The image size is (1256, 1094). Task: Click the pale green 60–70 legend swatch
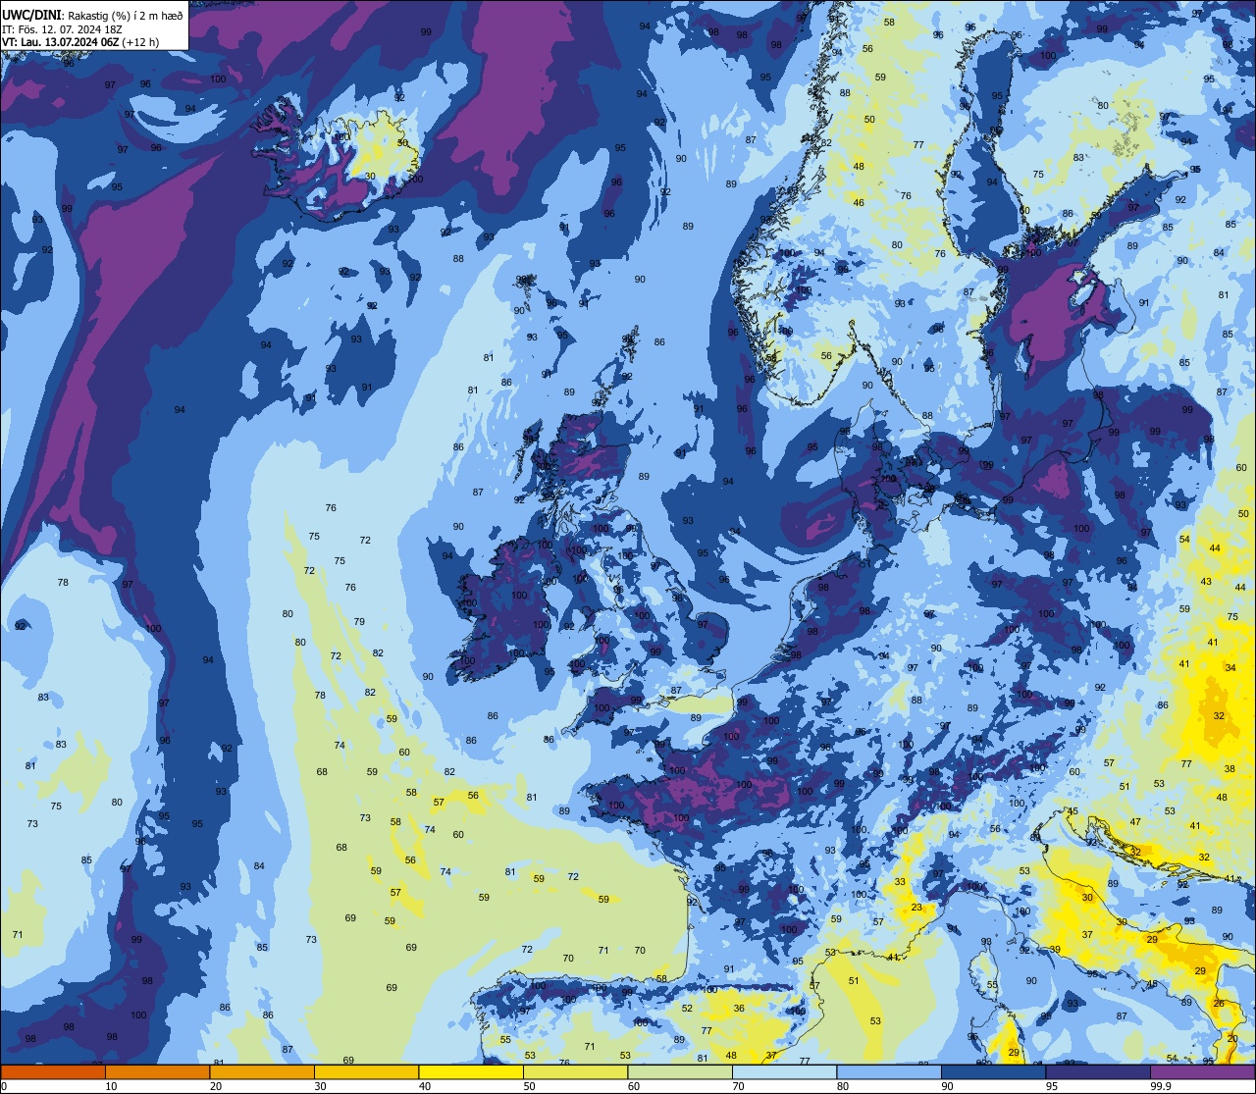(680, 1071)
